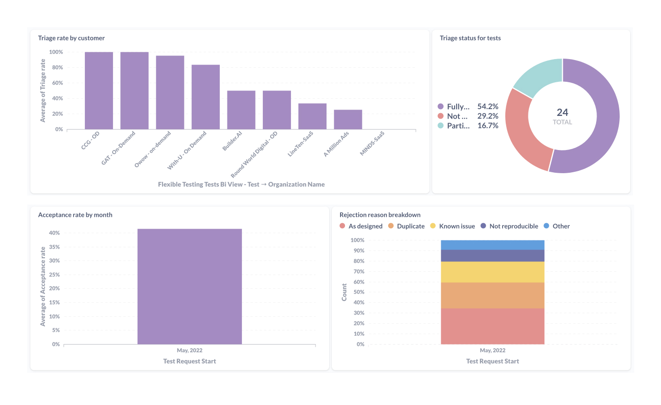Click the A Million Ads bar
This screenshot has height=405, width=661.
pos(348,120)
